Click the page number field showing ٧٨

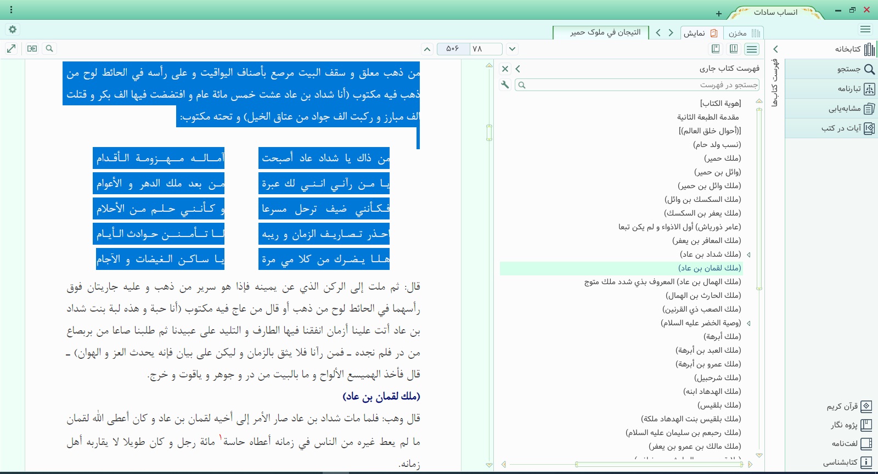pos(486,49)
